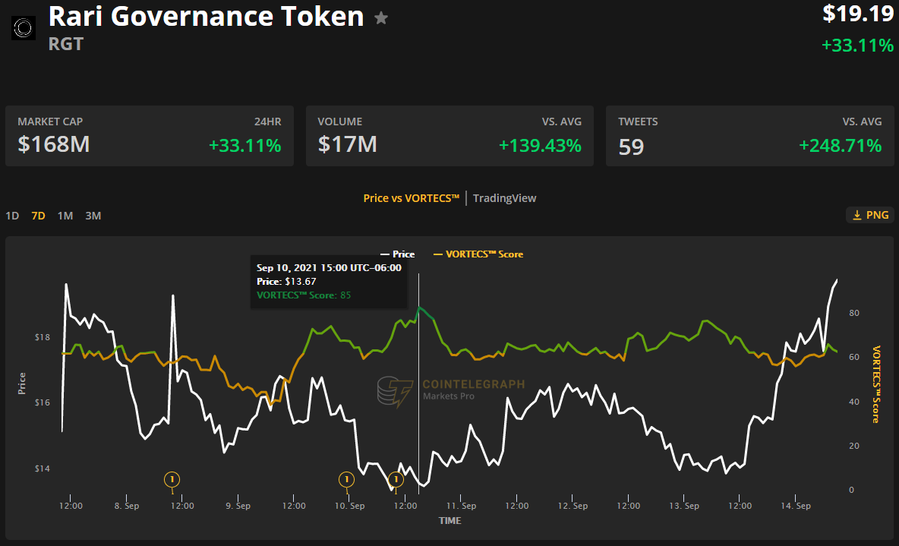This screenshot has width=899, height=546.
Task: Open the last news marker before 12:00 on 10 Sep
Action: coord(396,479)
